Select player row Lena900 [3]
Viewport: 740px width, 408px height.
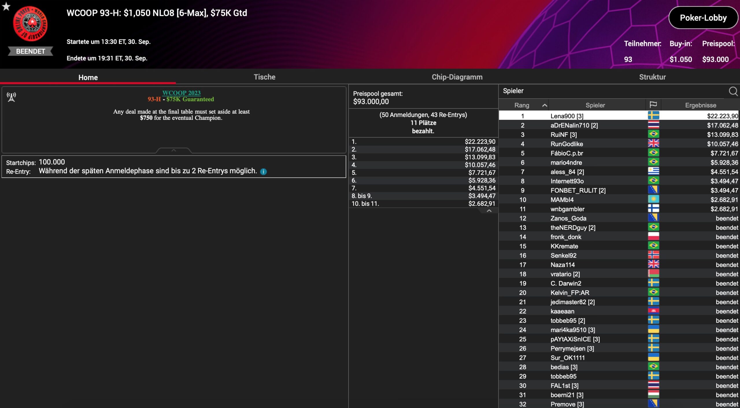(619, 116)
